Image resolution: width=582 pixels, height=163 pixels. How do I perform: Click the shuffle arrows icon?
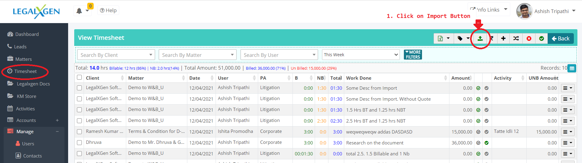516,39
